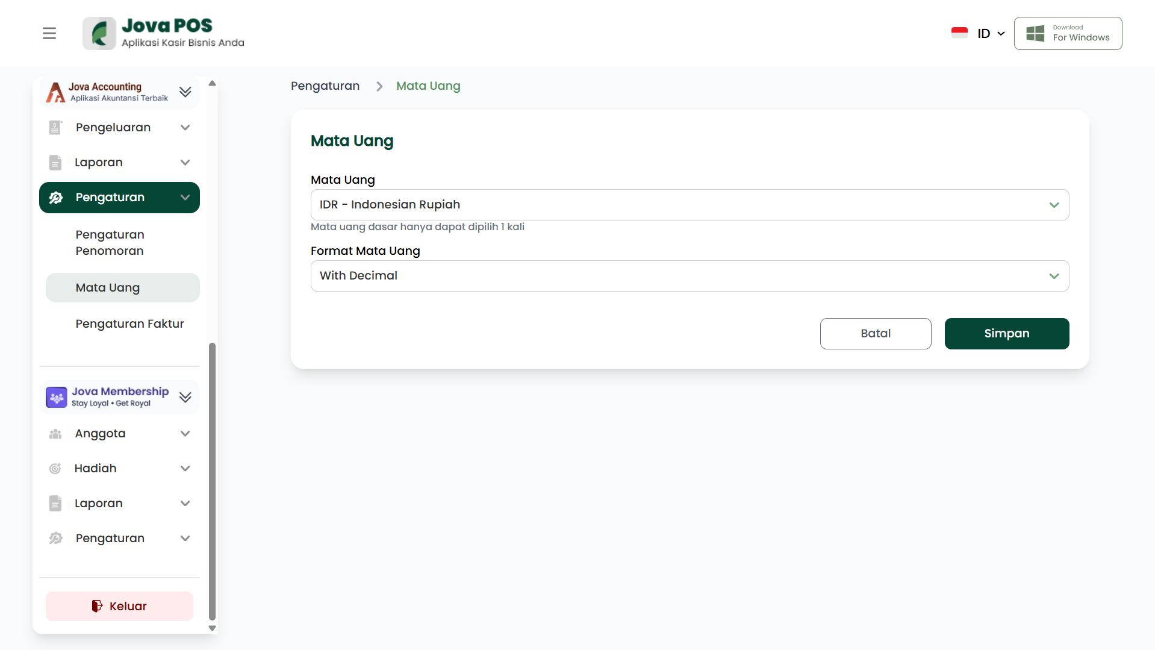Select Pengaturan Faktur in sidebar
Image resolution: width=1155 pixels, height=650 pixels.
pyautogui.click(x=129, y=324)
